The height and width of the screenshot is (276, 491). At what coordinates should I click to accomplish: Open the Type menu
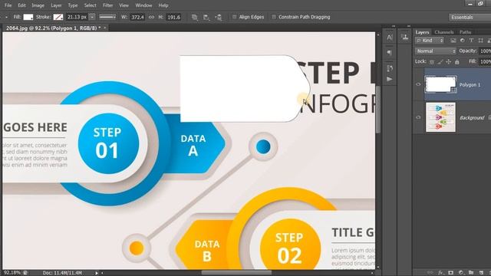pyautogui.click(x=73, y=5)
